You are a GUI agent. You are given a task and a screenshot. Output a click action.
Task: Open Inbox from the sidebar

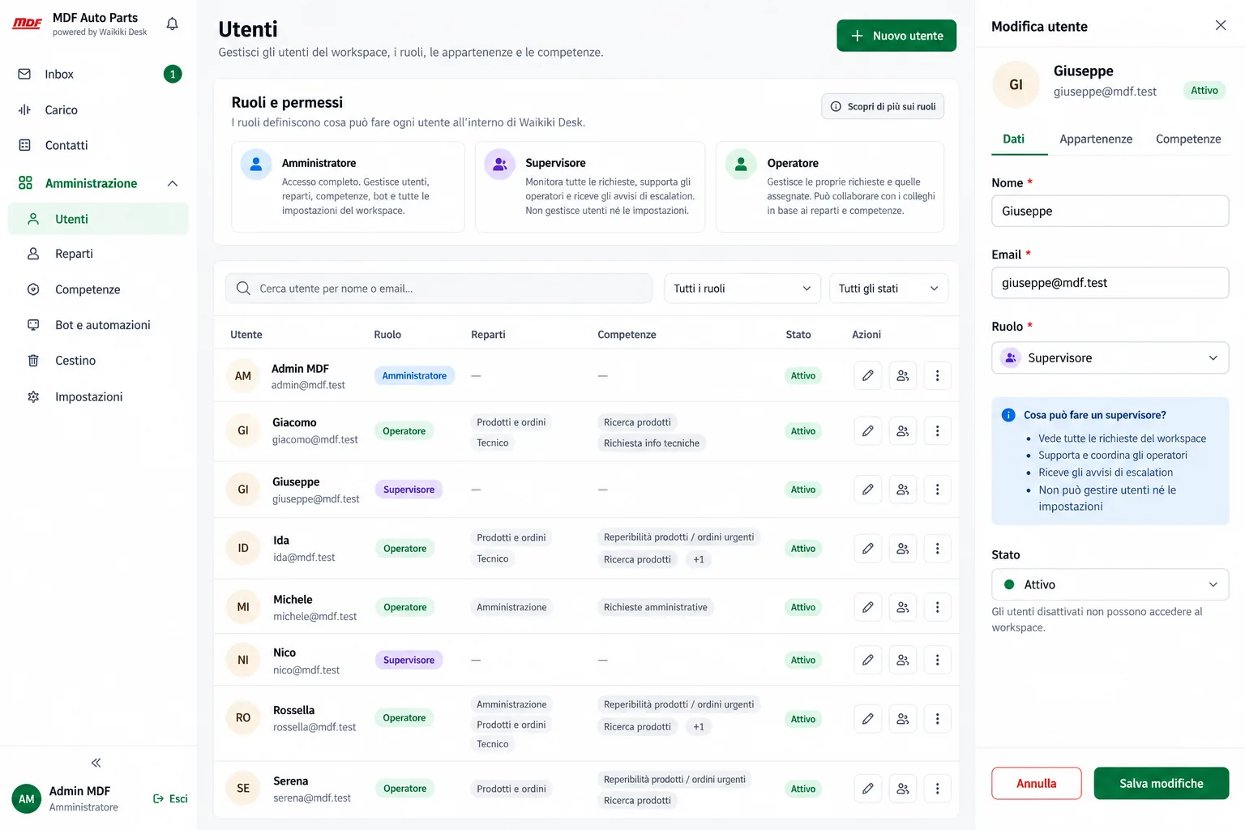(98, 74)
